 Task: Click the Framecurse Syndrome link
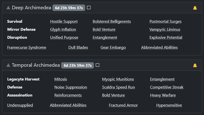pyautogui.click(x=27, y=47)
